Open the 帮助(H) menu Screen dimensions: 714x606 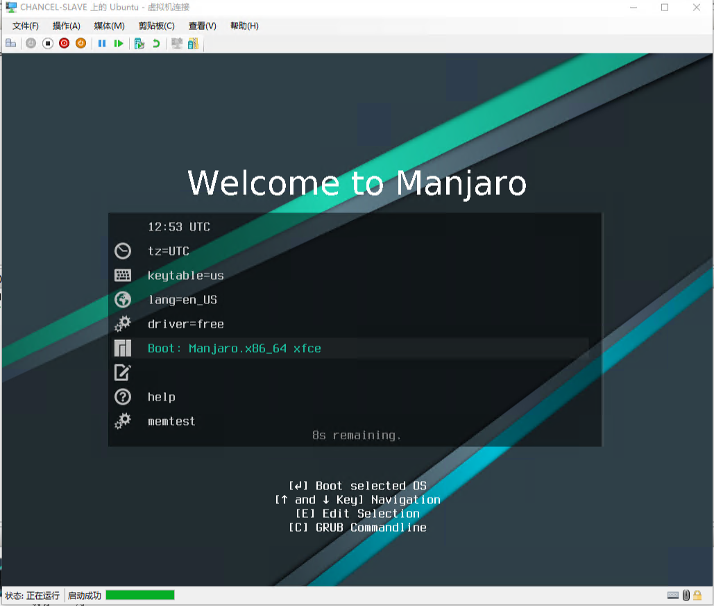[244, 26]
